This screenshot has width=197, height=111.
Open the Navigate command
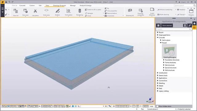[89, 13]
